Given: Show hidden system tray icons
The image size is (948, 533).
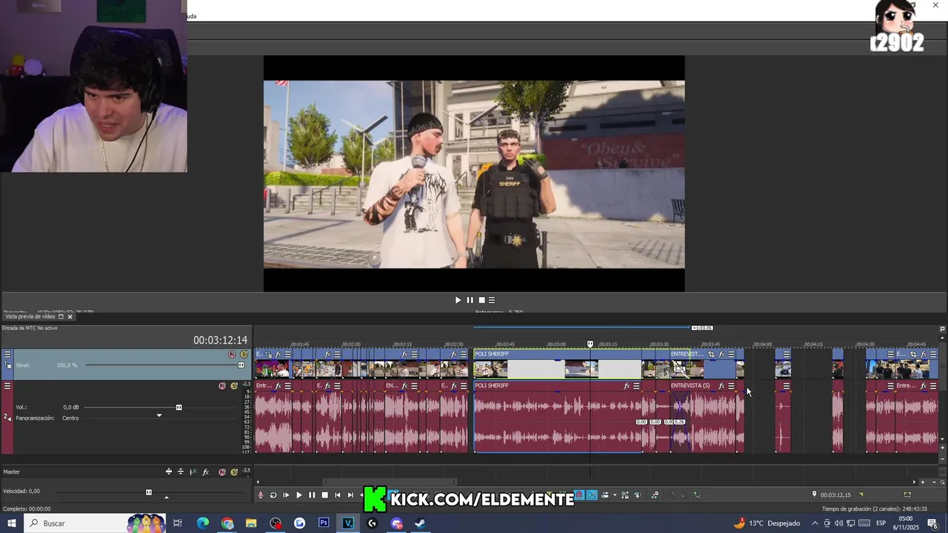Looking at the screenshot, I should point(815,523).
